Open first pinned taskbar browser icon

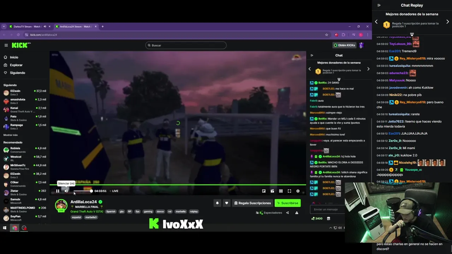click(x=14, y=228)
